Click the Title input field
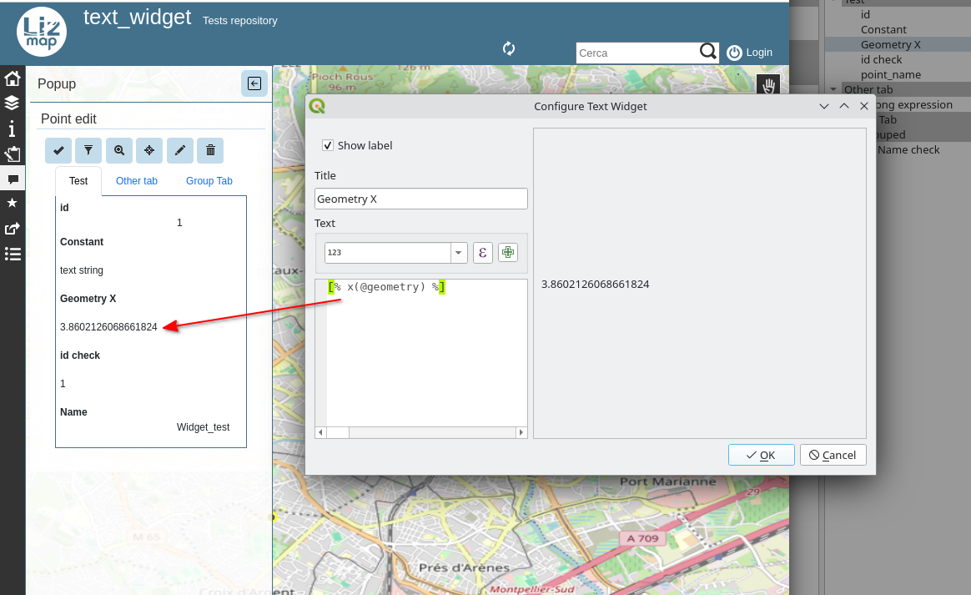The height and width of the screenshot is (595, 971). pyautogui.click(x=420, y=199)
